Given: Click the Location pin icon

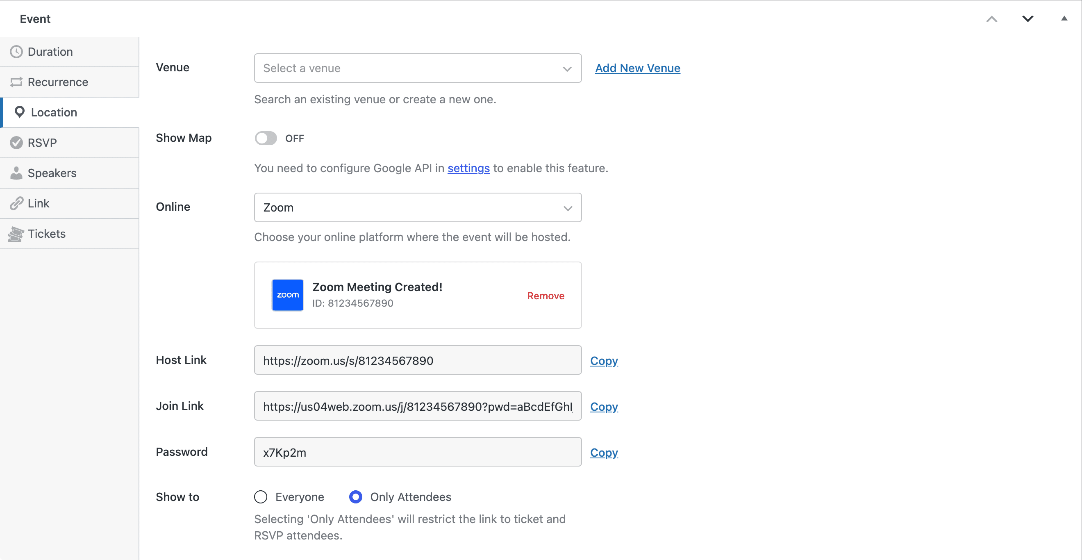Looking at the screenshot, I should [19, 112].
